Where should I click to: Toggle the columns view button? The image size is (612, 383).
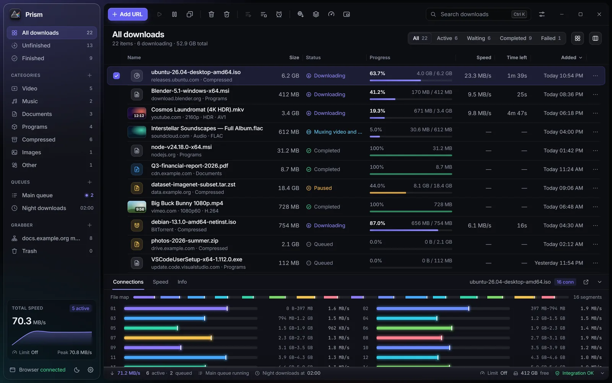point(596,38)
